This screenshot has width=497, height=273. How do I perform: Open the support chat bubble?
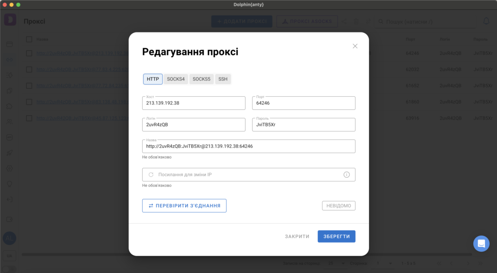tap(481, 243)
